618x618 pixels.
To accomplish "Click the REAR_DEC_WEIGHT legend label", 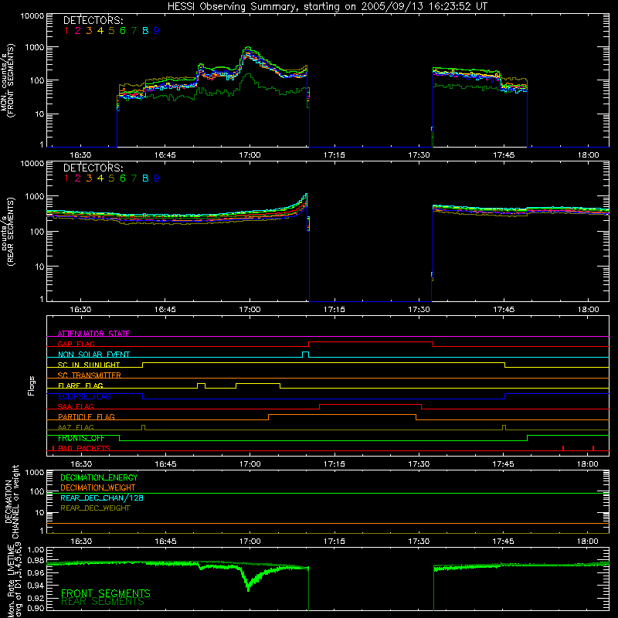I will [x=95, y=508].
